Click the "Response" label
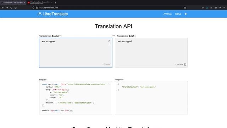The height and width of the screenshot is (128, 227). 119,80
